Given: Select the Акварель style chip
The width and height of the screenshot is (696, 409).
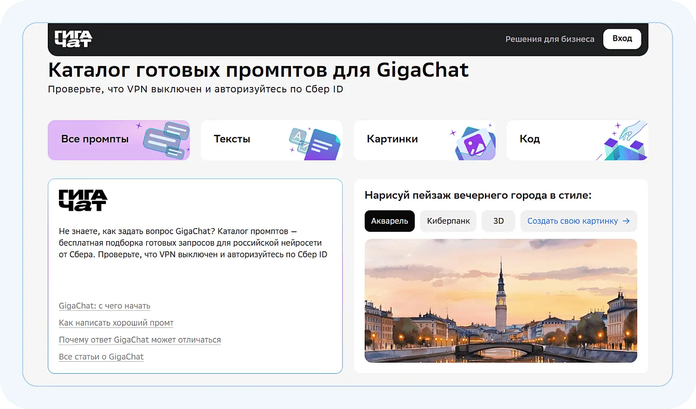Looking at the screenshot, I should pos(389,221).
